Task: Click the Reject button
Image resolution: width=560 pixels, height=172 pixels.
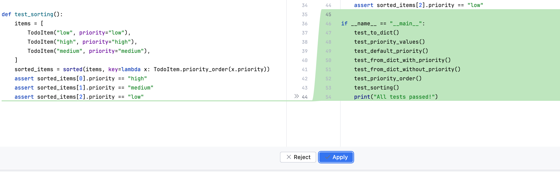Action: pos(298,157)
